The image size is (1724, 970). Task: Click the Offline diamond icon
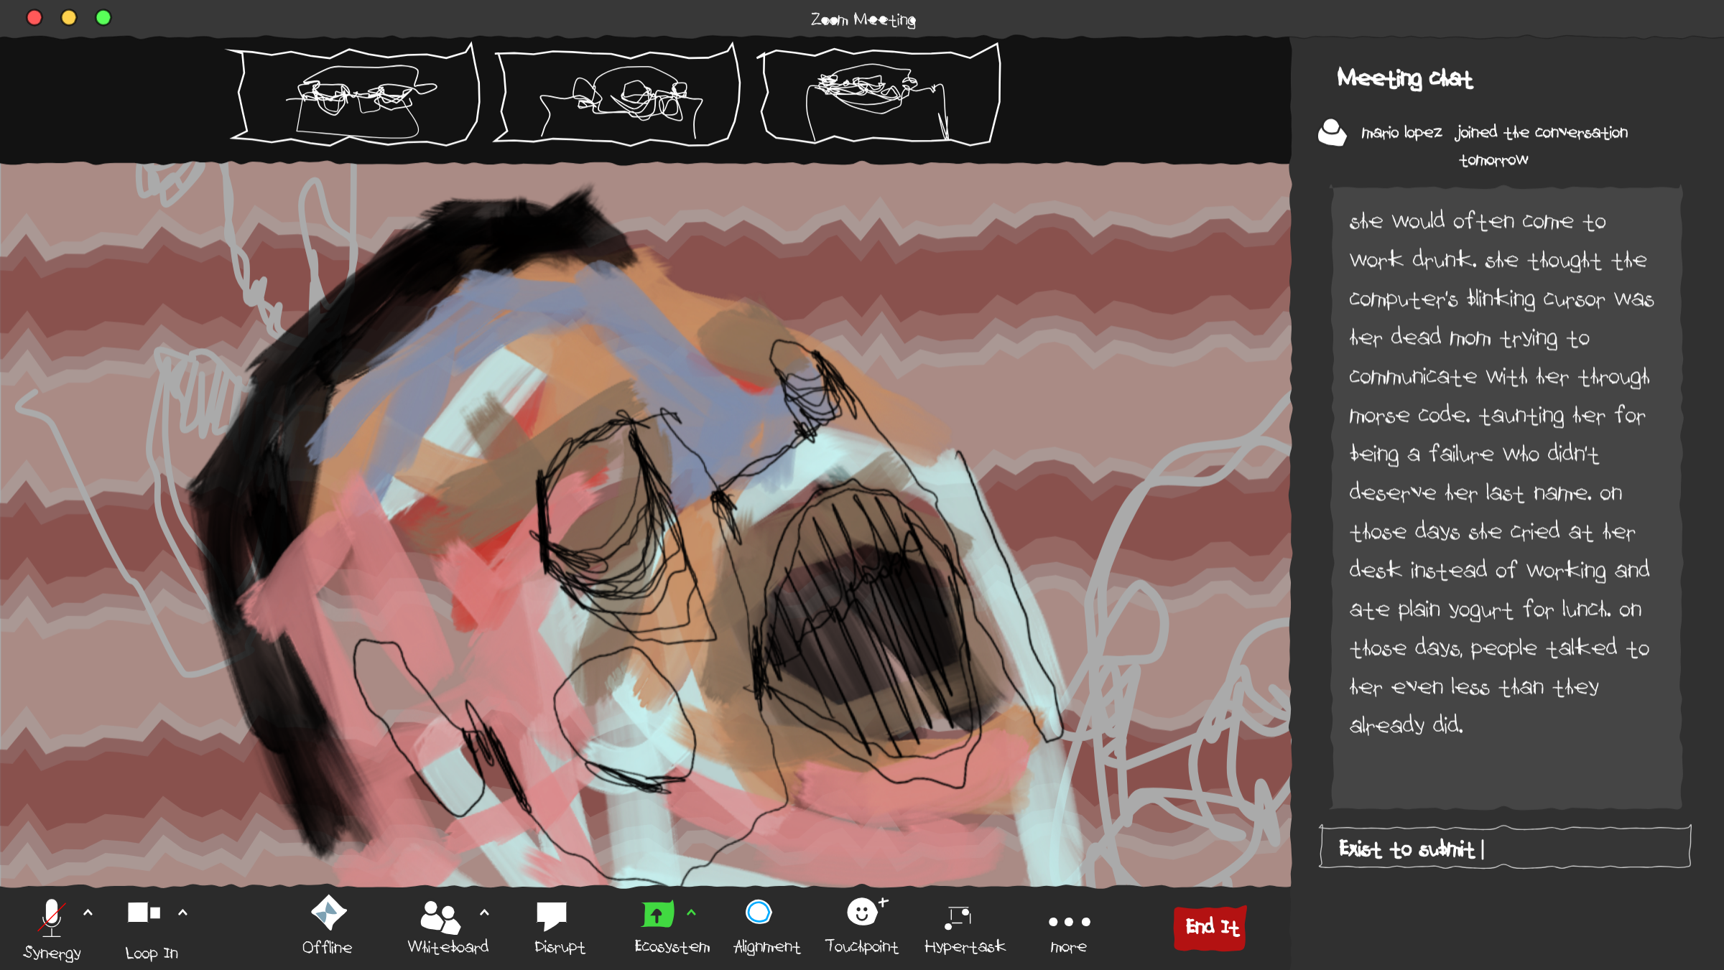click(328, 913)
